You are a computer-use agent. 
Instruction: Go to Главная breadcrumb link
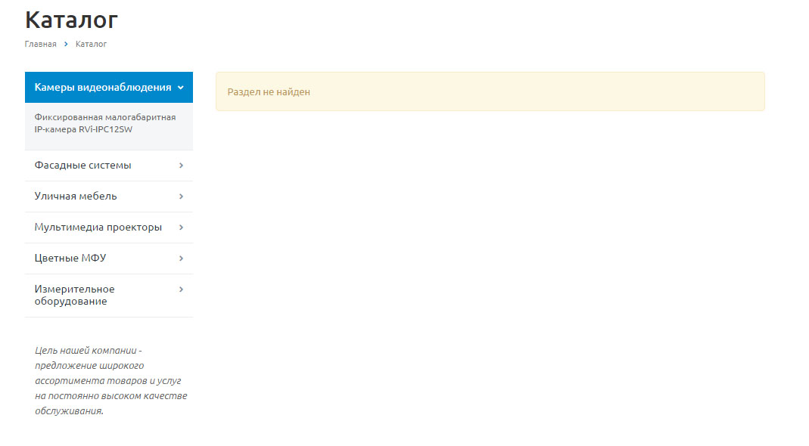coord(40,45)
